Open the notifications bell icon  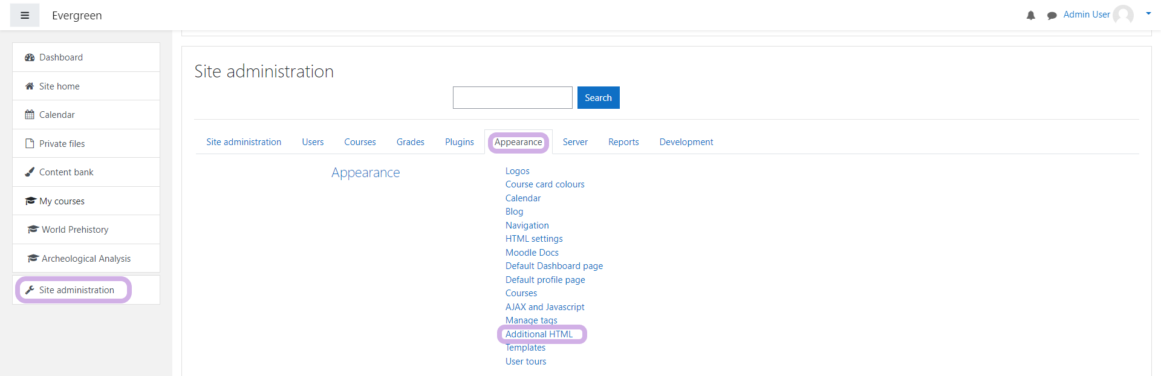tap(1030, 15)
